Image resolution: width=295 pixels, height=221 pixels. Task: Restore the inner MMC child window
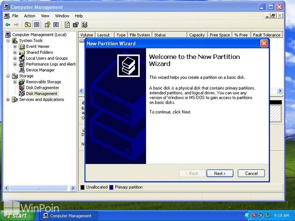pos(273,16)
